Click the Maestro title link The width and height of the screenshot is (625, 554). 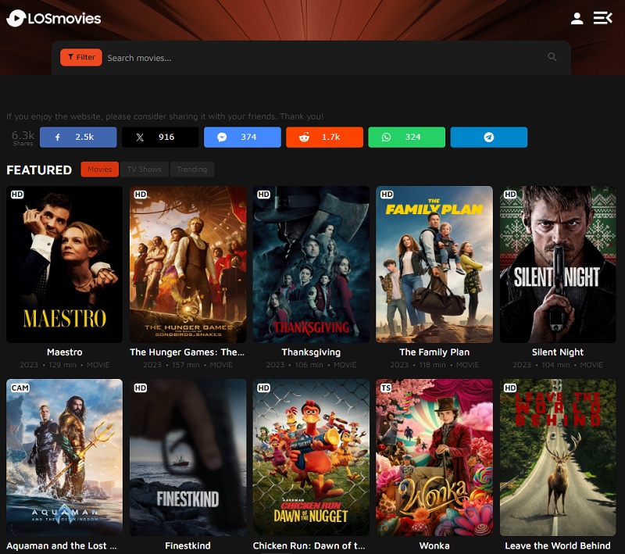click(65, 352)
